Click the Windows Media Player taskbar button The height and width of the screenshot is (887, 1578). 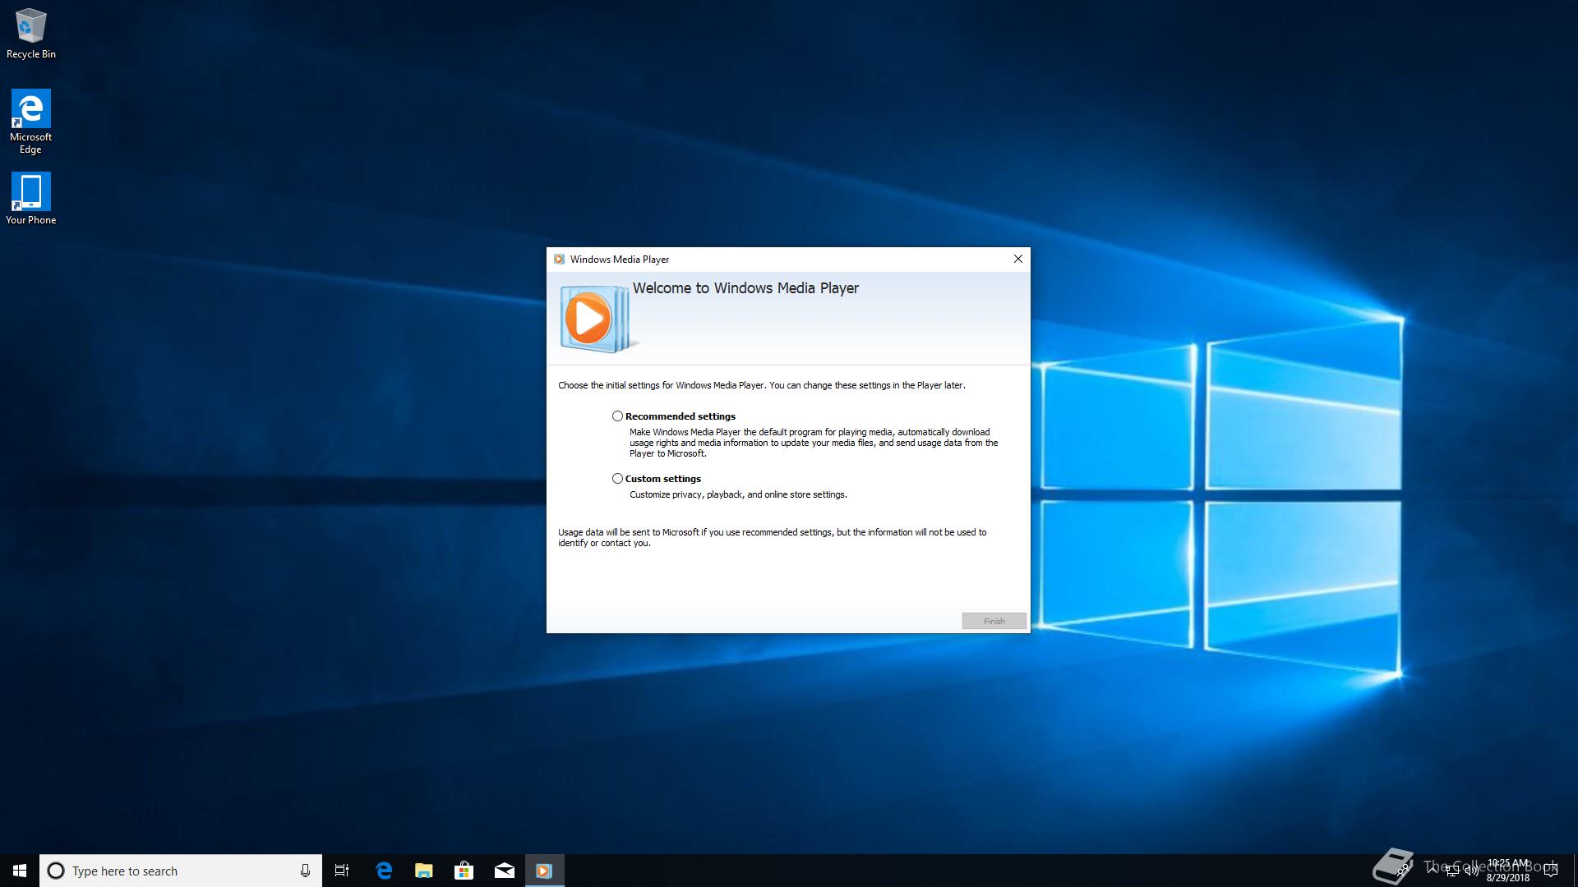[x=544, y=871]
